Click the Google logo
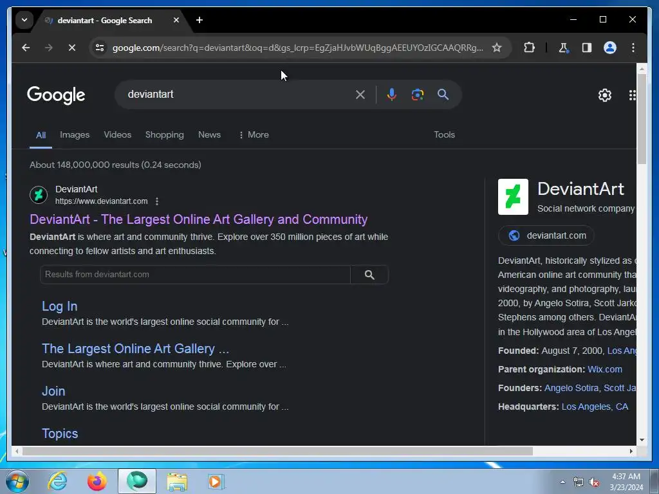This screenshot has height=494, width=659. click(57, 95)
